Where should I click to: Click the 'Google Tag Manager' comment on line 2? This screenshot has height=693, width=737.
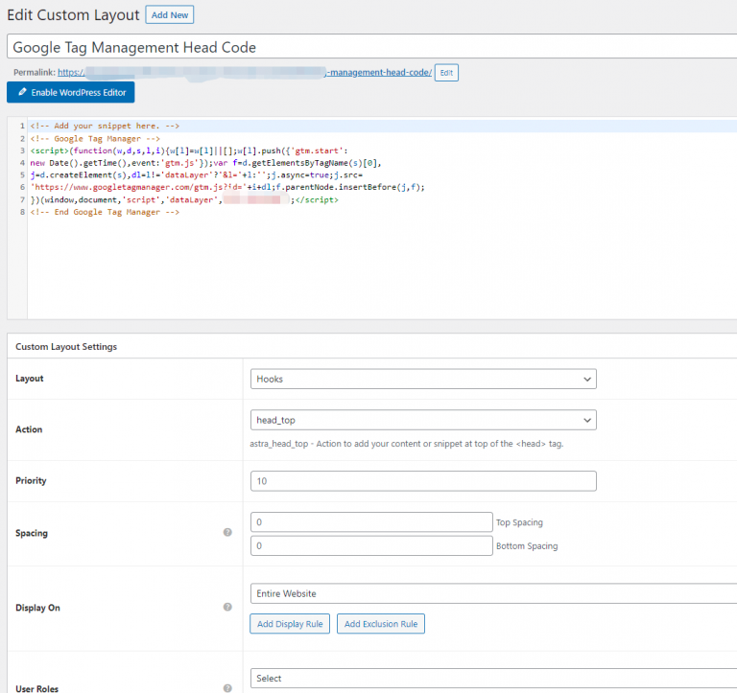(x=95, y=139)
